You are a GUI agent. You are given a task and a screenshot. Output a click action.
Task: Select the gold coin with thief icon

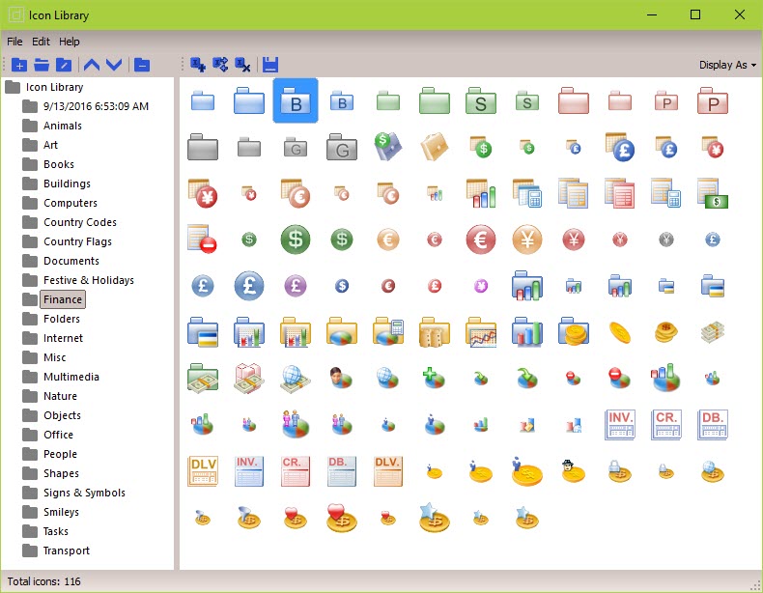click(573, 471)
